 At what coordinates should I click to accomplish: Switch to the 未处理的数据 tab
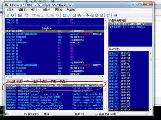[x=14, y=81]
